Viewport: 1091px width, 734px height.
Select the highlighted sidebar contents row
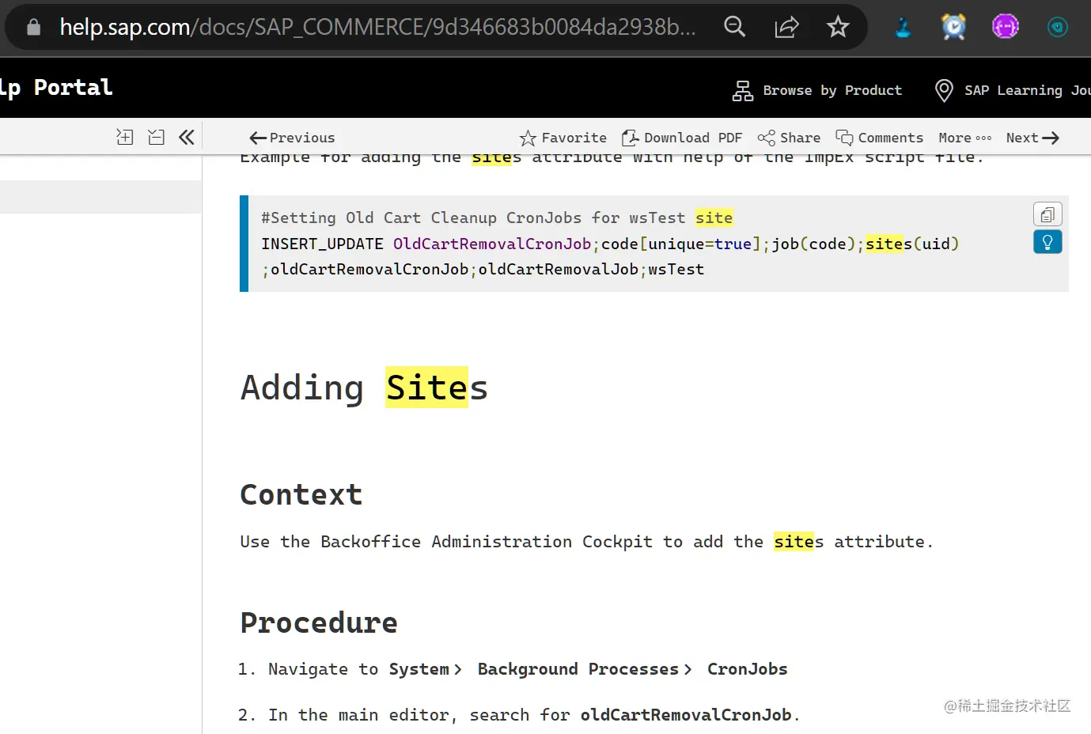pos(100,196)
